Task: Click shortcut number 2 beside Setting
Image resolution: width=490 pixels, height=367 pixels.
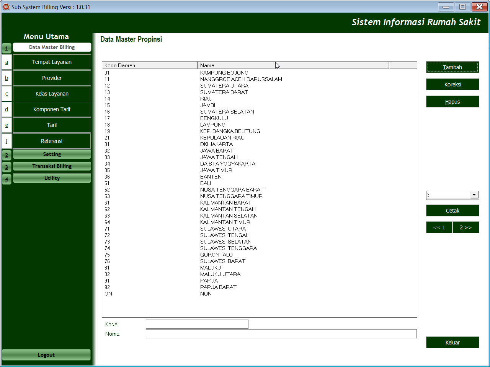Action: point(7,155)
